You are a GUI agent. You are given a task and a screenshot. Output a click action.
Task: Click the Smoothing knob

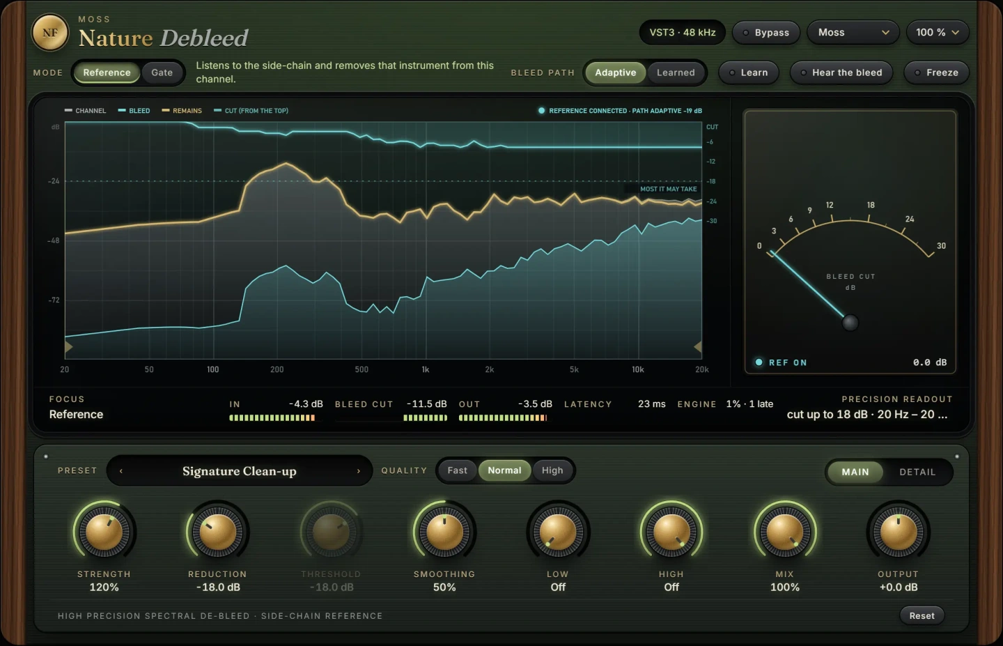point(444,532)
